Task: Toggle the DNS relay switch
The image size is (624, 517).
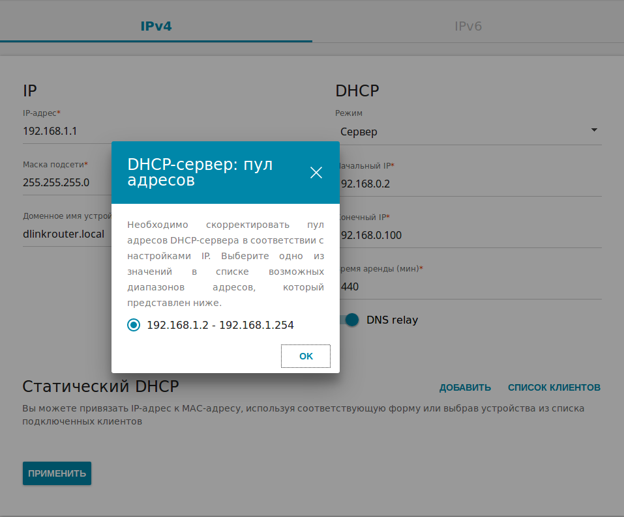Action: 350,320
